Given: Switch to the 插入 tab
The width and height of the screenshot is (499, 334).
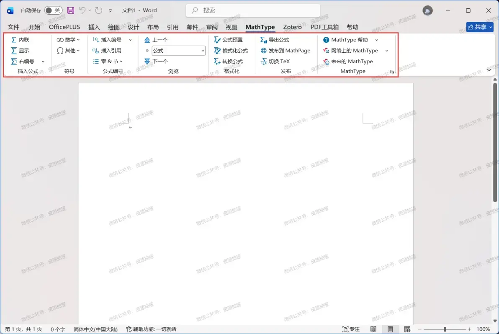Looking at the screenshot, I should (x=94, y=27).
